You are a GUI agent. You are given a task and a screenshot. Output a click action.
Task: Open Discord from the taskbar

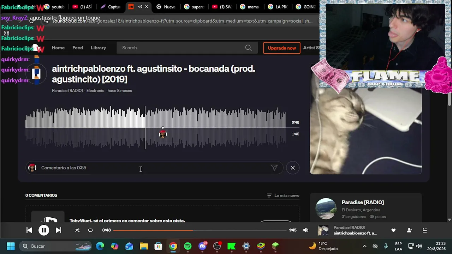[202, 246]
